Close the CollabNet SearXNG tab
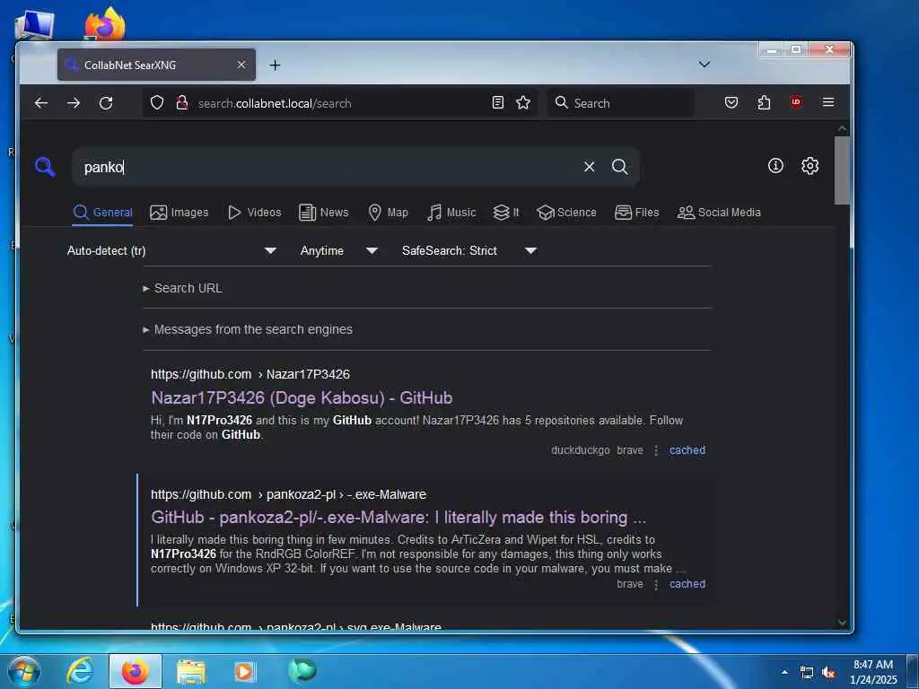 point(241,65)
